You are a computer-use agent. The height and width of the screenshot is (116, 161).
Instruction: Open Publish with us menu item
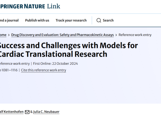coord(37,20)
